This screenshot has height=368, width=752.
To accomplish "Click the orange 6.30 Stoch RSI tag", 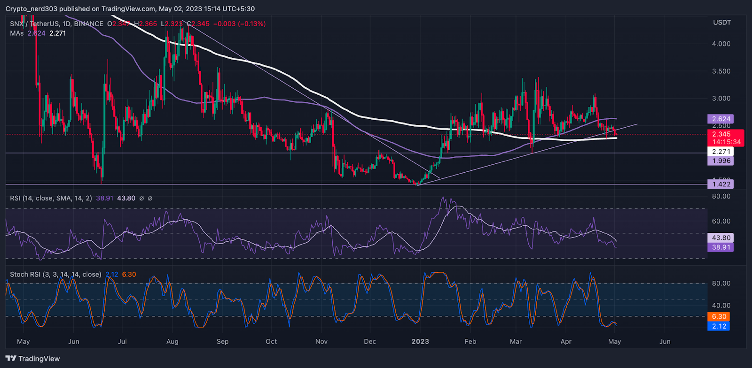I will 719,317.
